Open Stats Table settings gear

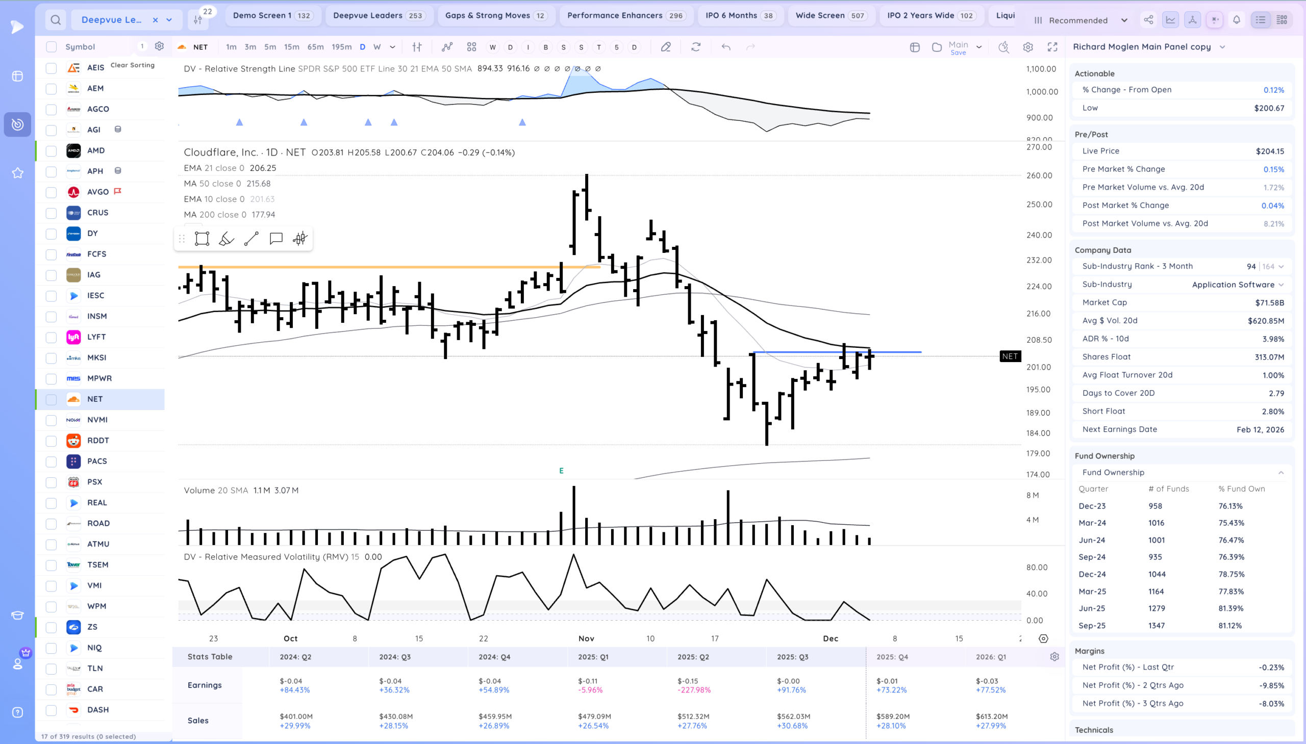(1054, 657)
